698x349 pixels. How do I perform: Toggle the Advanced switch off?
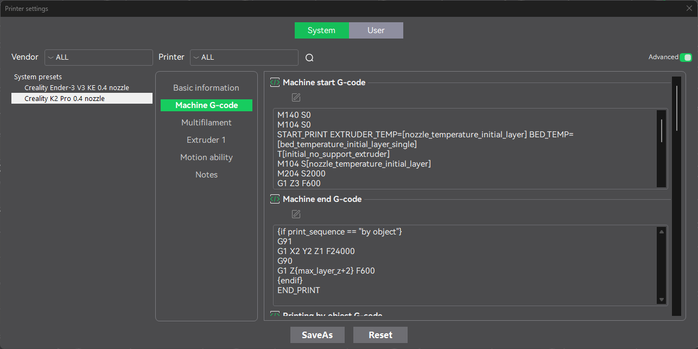(686, 57)
